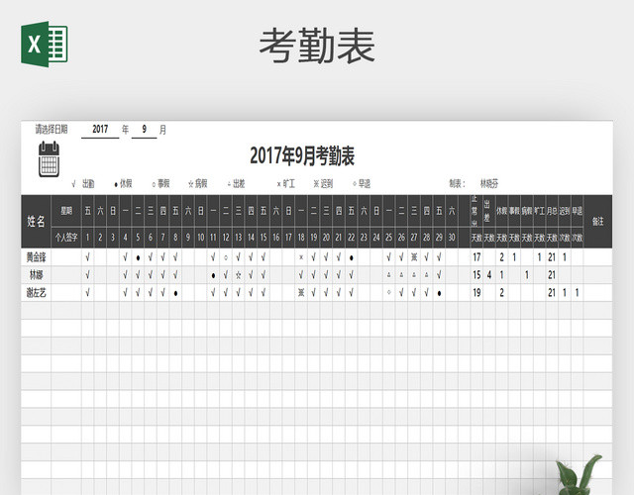Click the day 10 date header cell
This screenshot has height=495, width=634.
coord(201,238)
